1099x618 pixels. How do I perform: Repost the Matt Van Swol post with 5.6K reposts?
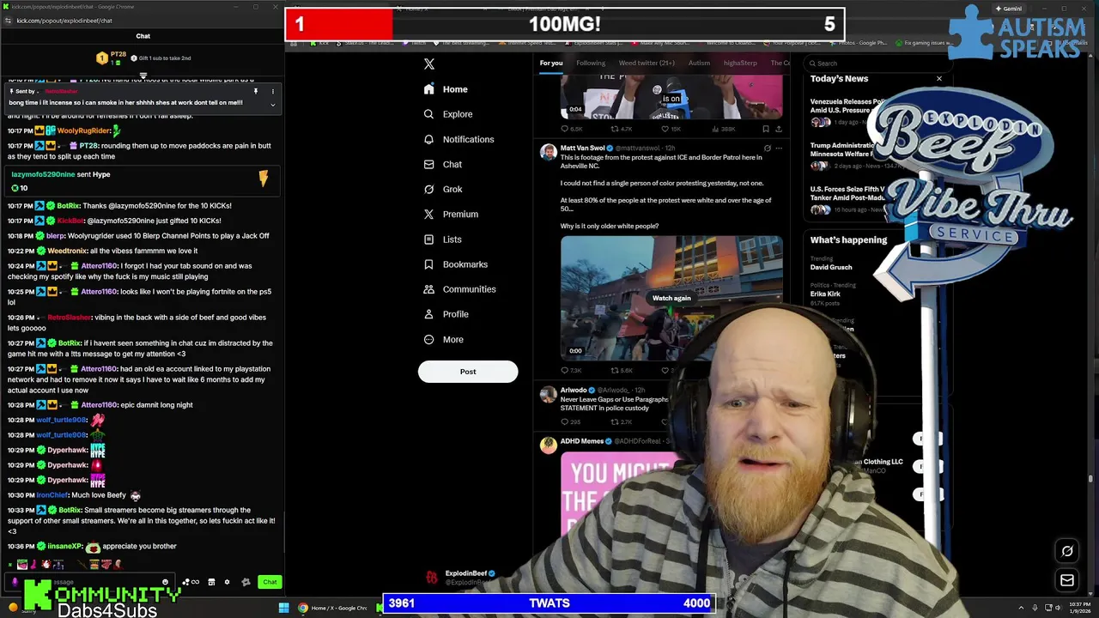click(x=621, y=370)
